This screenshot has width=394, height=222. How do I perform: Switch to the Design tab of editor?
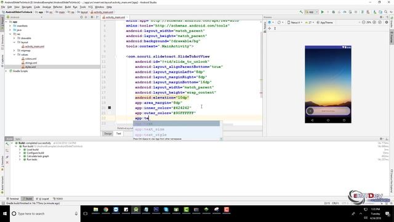click(x=108, y=134)
